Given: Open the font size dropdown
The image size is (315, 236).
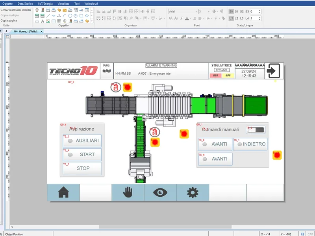Looking at the screenshot, I should pos(204,11).
